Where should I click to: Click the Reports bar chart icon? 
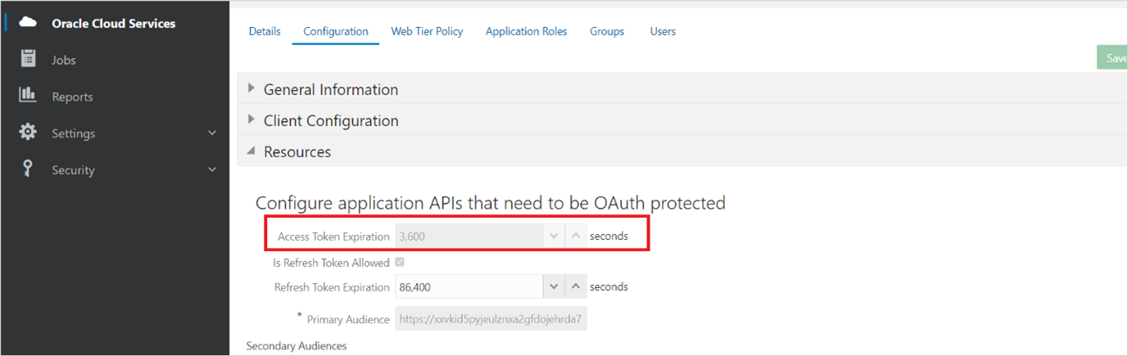(x=28, y=96)
